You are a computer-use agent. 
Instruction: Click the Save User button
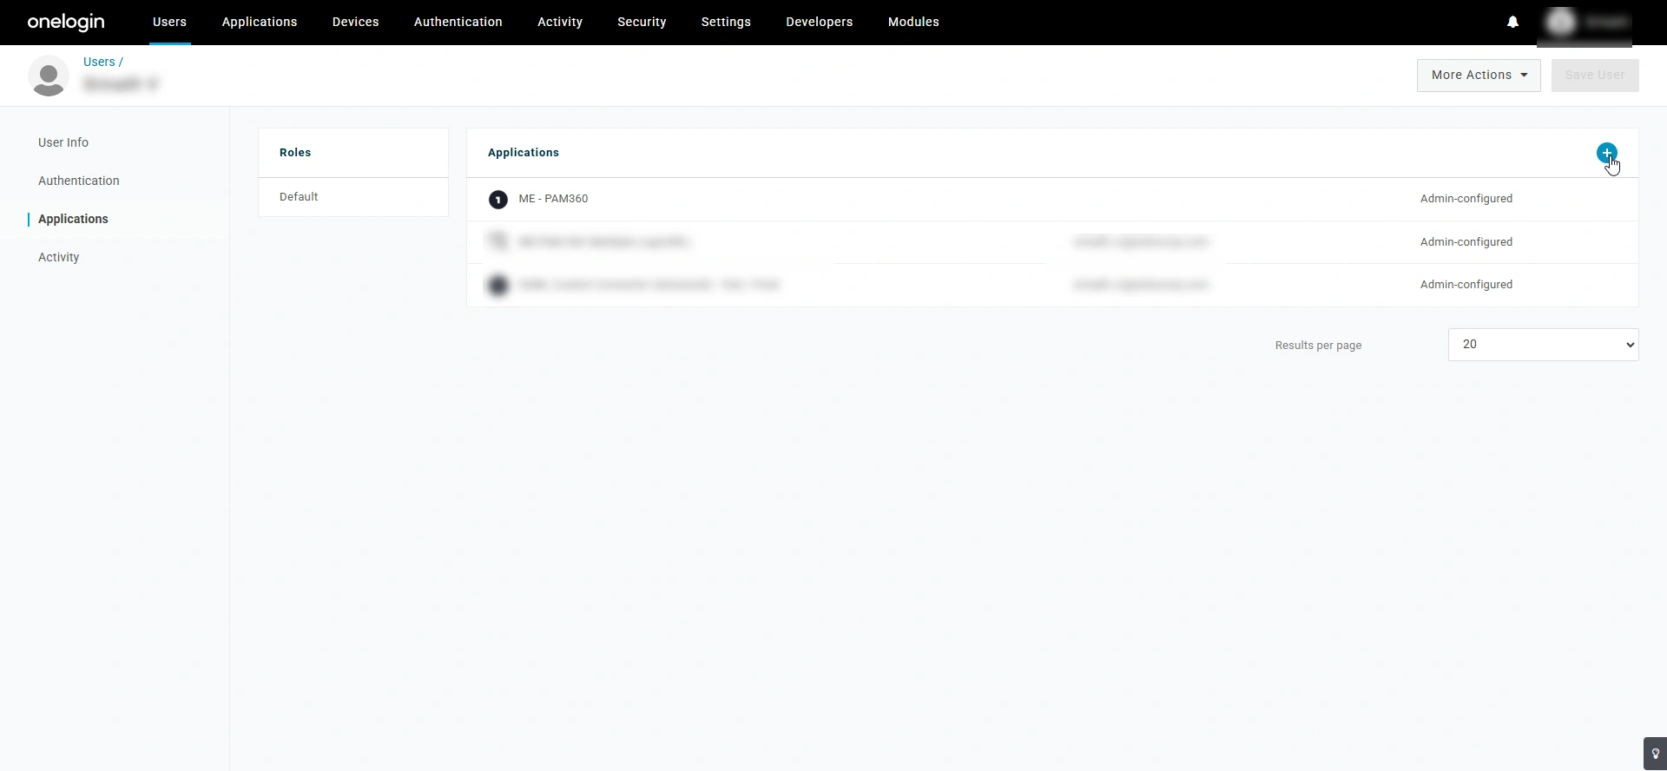(x=1595, y=76)
